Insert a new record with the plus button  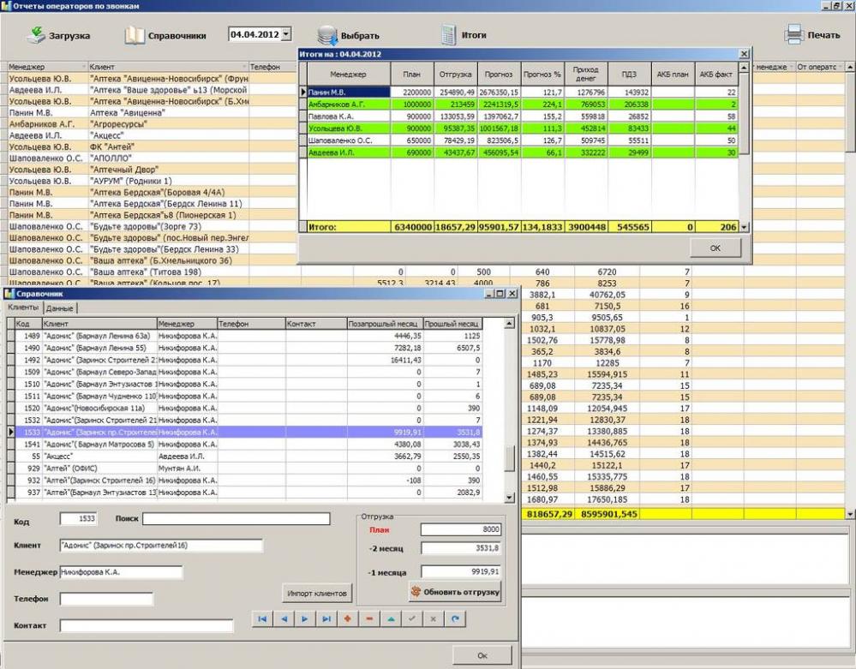tap(348, 618)
